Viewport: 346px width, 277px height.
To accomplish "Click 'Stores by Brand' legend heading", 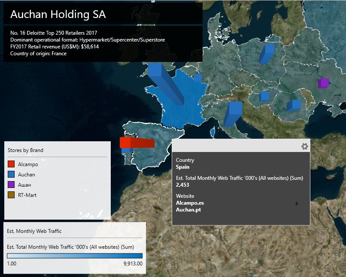I will tap(25, 150).
